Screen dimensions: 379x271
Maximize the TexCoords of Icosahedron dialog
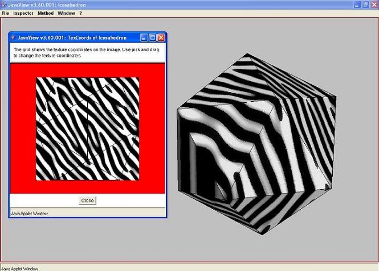(x=152, y=37)
